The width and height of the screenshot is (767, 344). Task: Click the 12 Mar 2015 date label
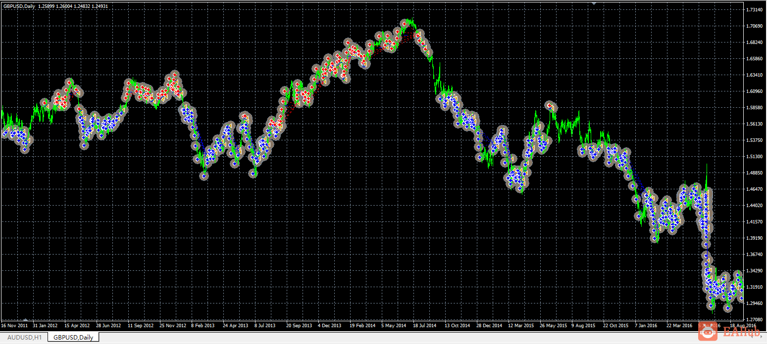click(x=521, y=326)
